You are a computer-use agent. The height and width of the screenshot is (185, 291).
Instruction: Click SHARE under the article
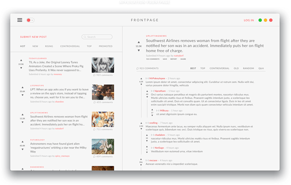coord(183,59)
